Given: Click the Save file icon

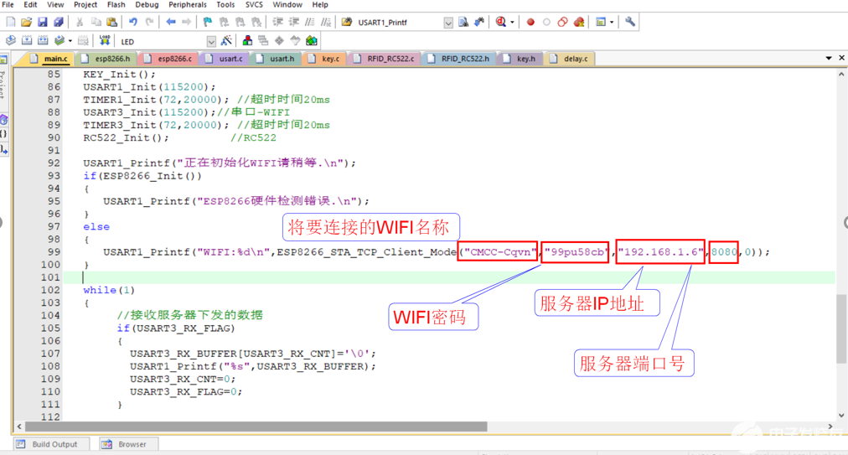Looking at the screenshot, I should click(42, 22).
